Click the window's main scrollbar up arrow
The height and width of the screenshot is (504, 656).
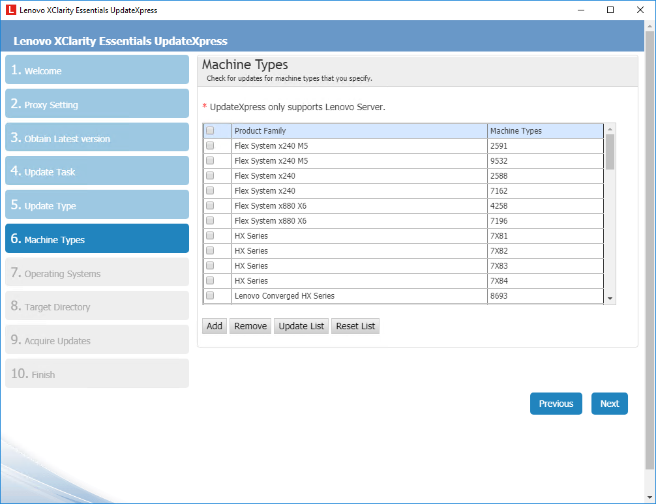(x=649, y=25)
